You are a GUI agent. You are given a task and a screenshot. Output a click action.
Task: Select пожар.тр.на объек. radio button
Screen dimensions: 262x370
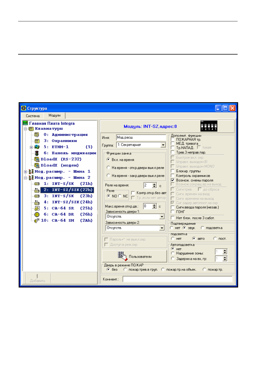(163, 269)
